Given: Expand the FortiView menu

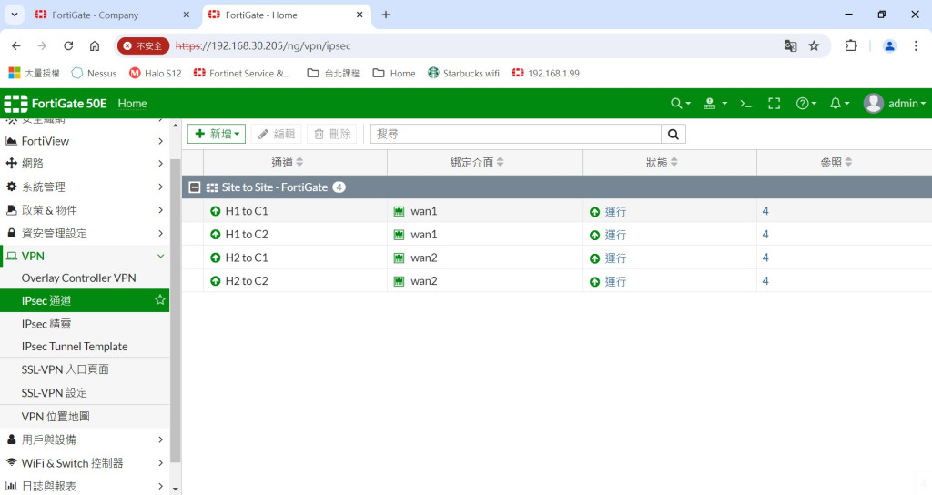Looking at the screenshot, I should coord(85,141).
